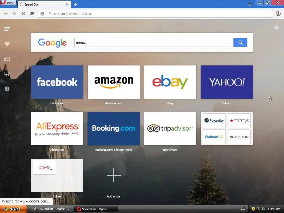Open Nordstrom in the shopping folder
The height and width of the screenshot is (213, 284).
point(239,137)
